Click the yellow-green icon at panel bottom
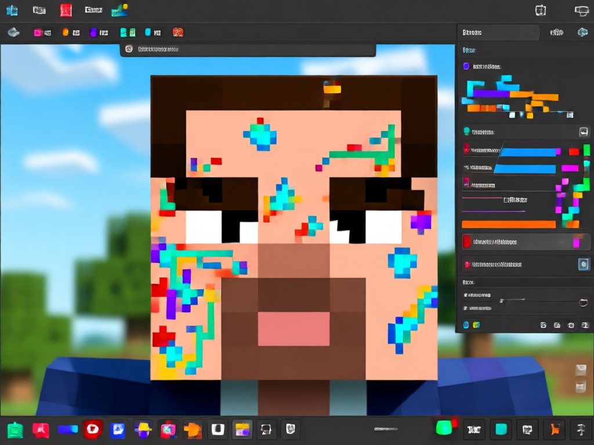This screenshot has width=594, height=445. coord(477,325)
